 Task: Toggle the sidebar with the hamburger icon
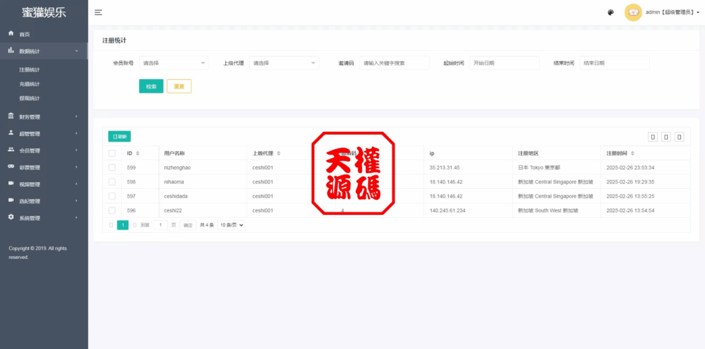tap(98, 12)
